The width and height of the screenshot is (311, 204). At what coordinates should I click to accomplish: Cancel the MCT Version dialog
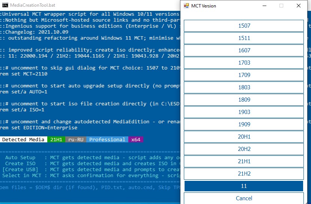click(x=244, y=198)
